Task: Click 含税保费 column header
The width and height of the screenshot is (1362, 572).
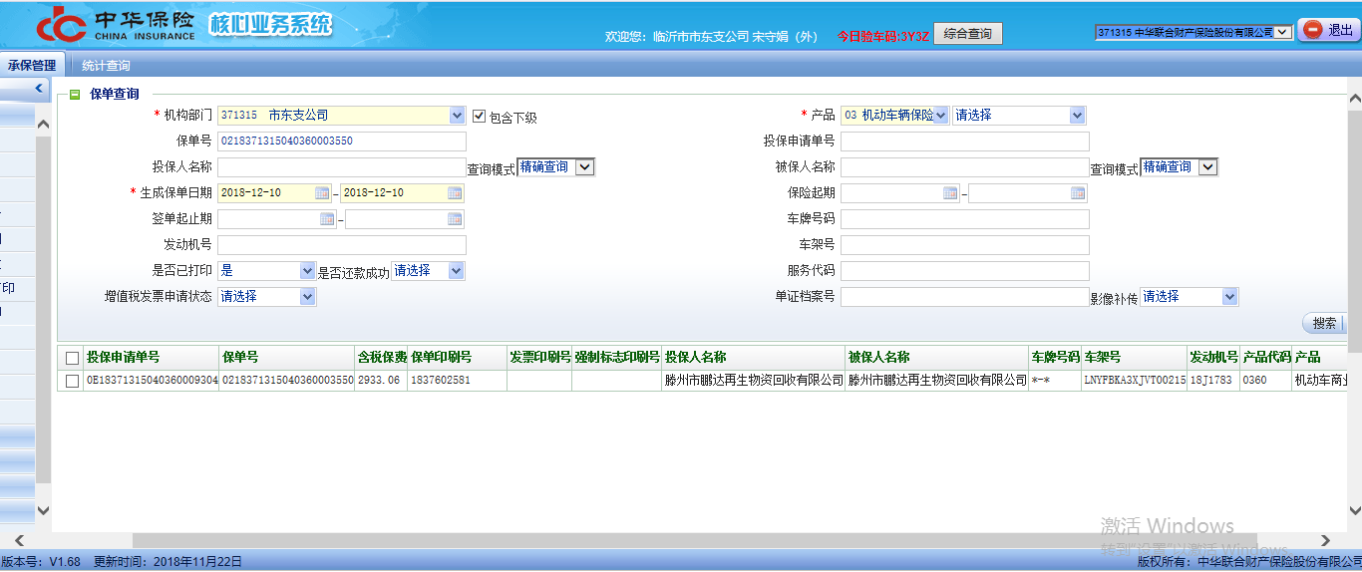Action: click(382, 358)
